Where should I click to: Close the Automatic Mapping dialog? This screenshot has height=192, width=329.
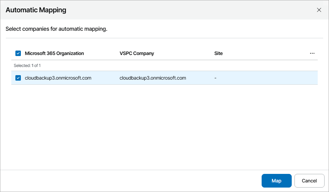tap(319, 10)
